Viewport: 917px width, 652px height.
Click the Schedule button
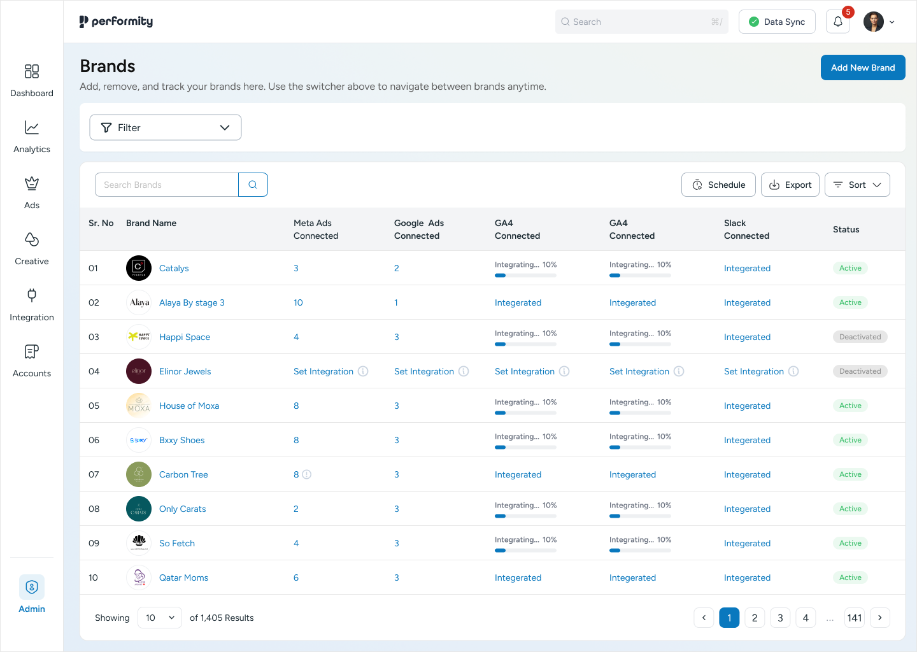[x=718, y=185]
